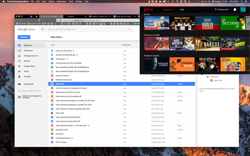Select Ordinateurs in the Drive sidebar
Screen dimensions: 250x156
28,51
